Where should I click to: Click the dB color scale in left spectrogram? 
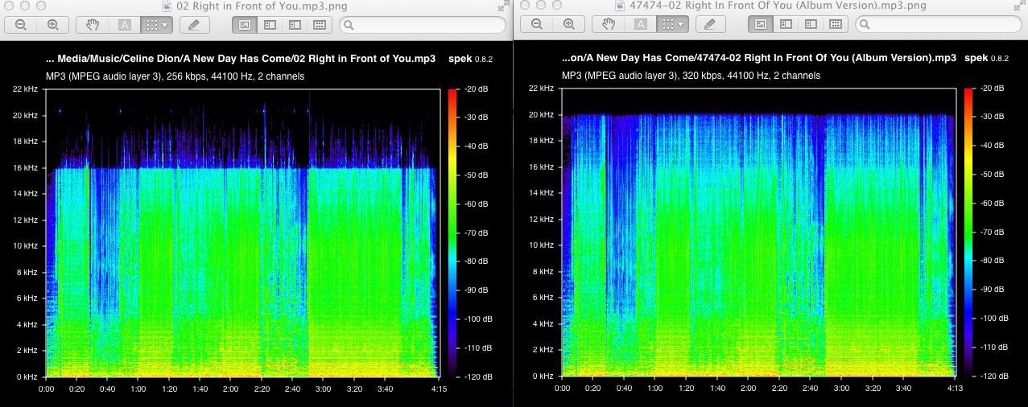pos(453,232)
